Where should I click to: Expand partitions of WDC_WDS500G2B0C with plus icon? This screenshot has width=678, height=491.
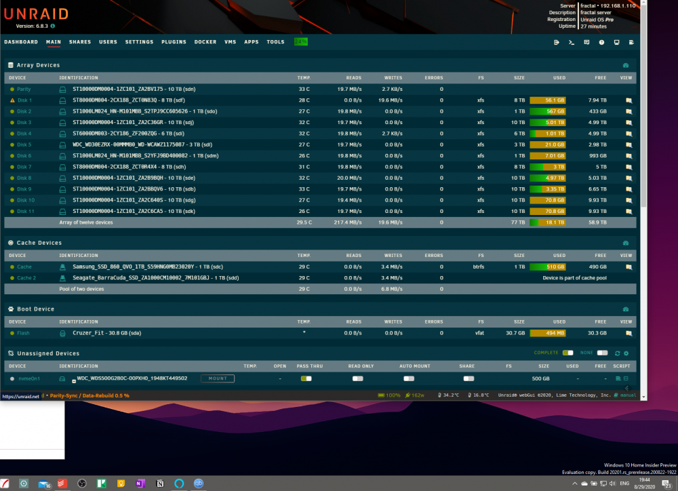[x=74, y=381]
